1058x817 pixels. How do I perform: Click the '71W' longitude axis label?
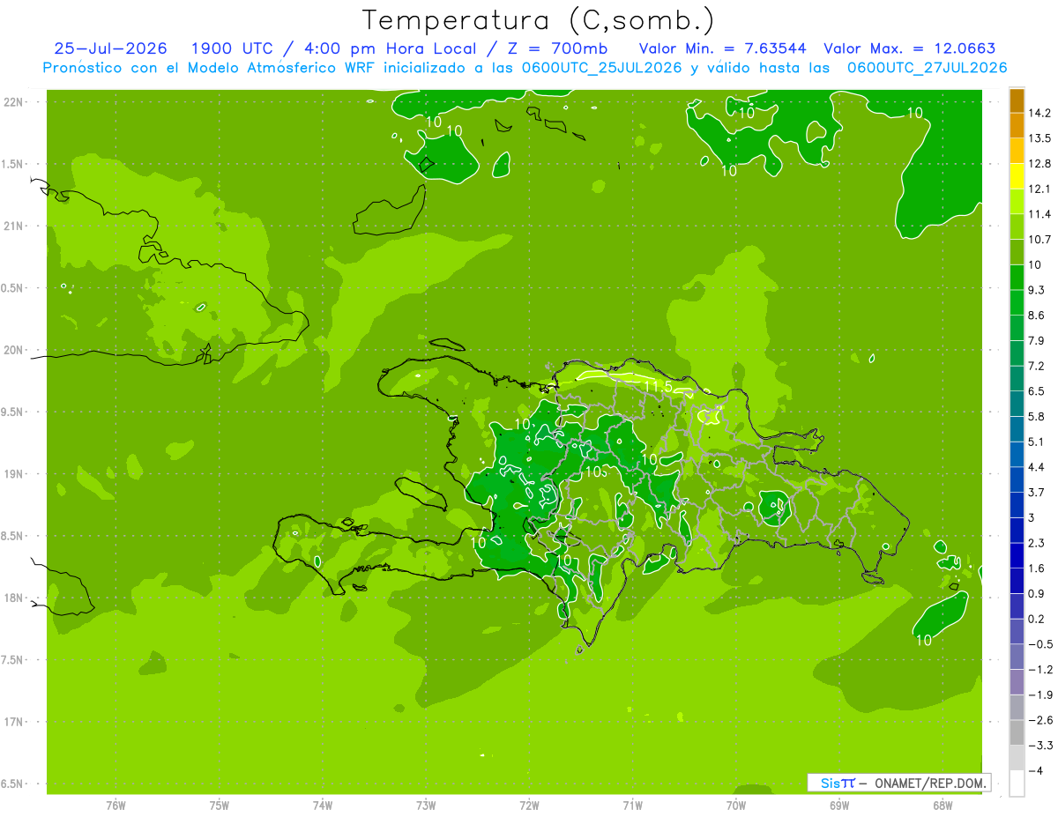tap(632, 805)
